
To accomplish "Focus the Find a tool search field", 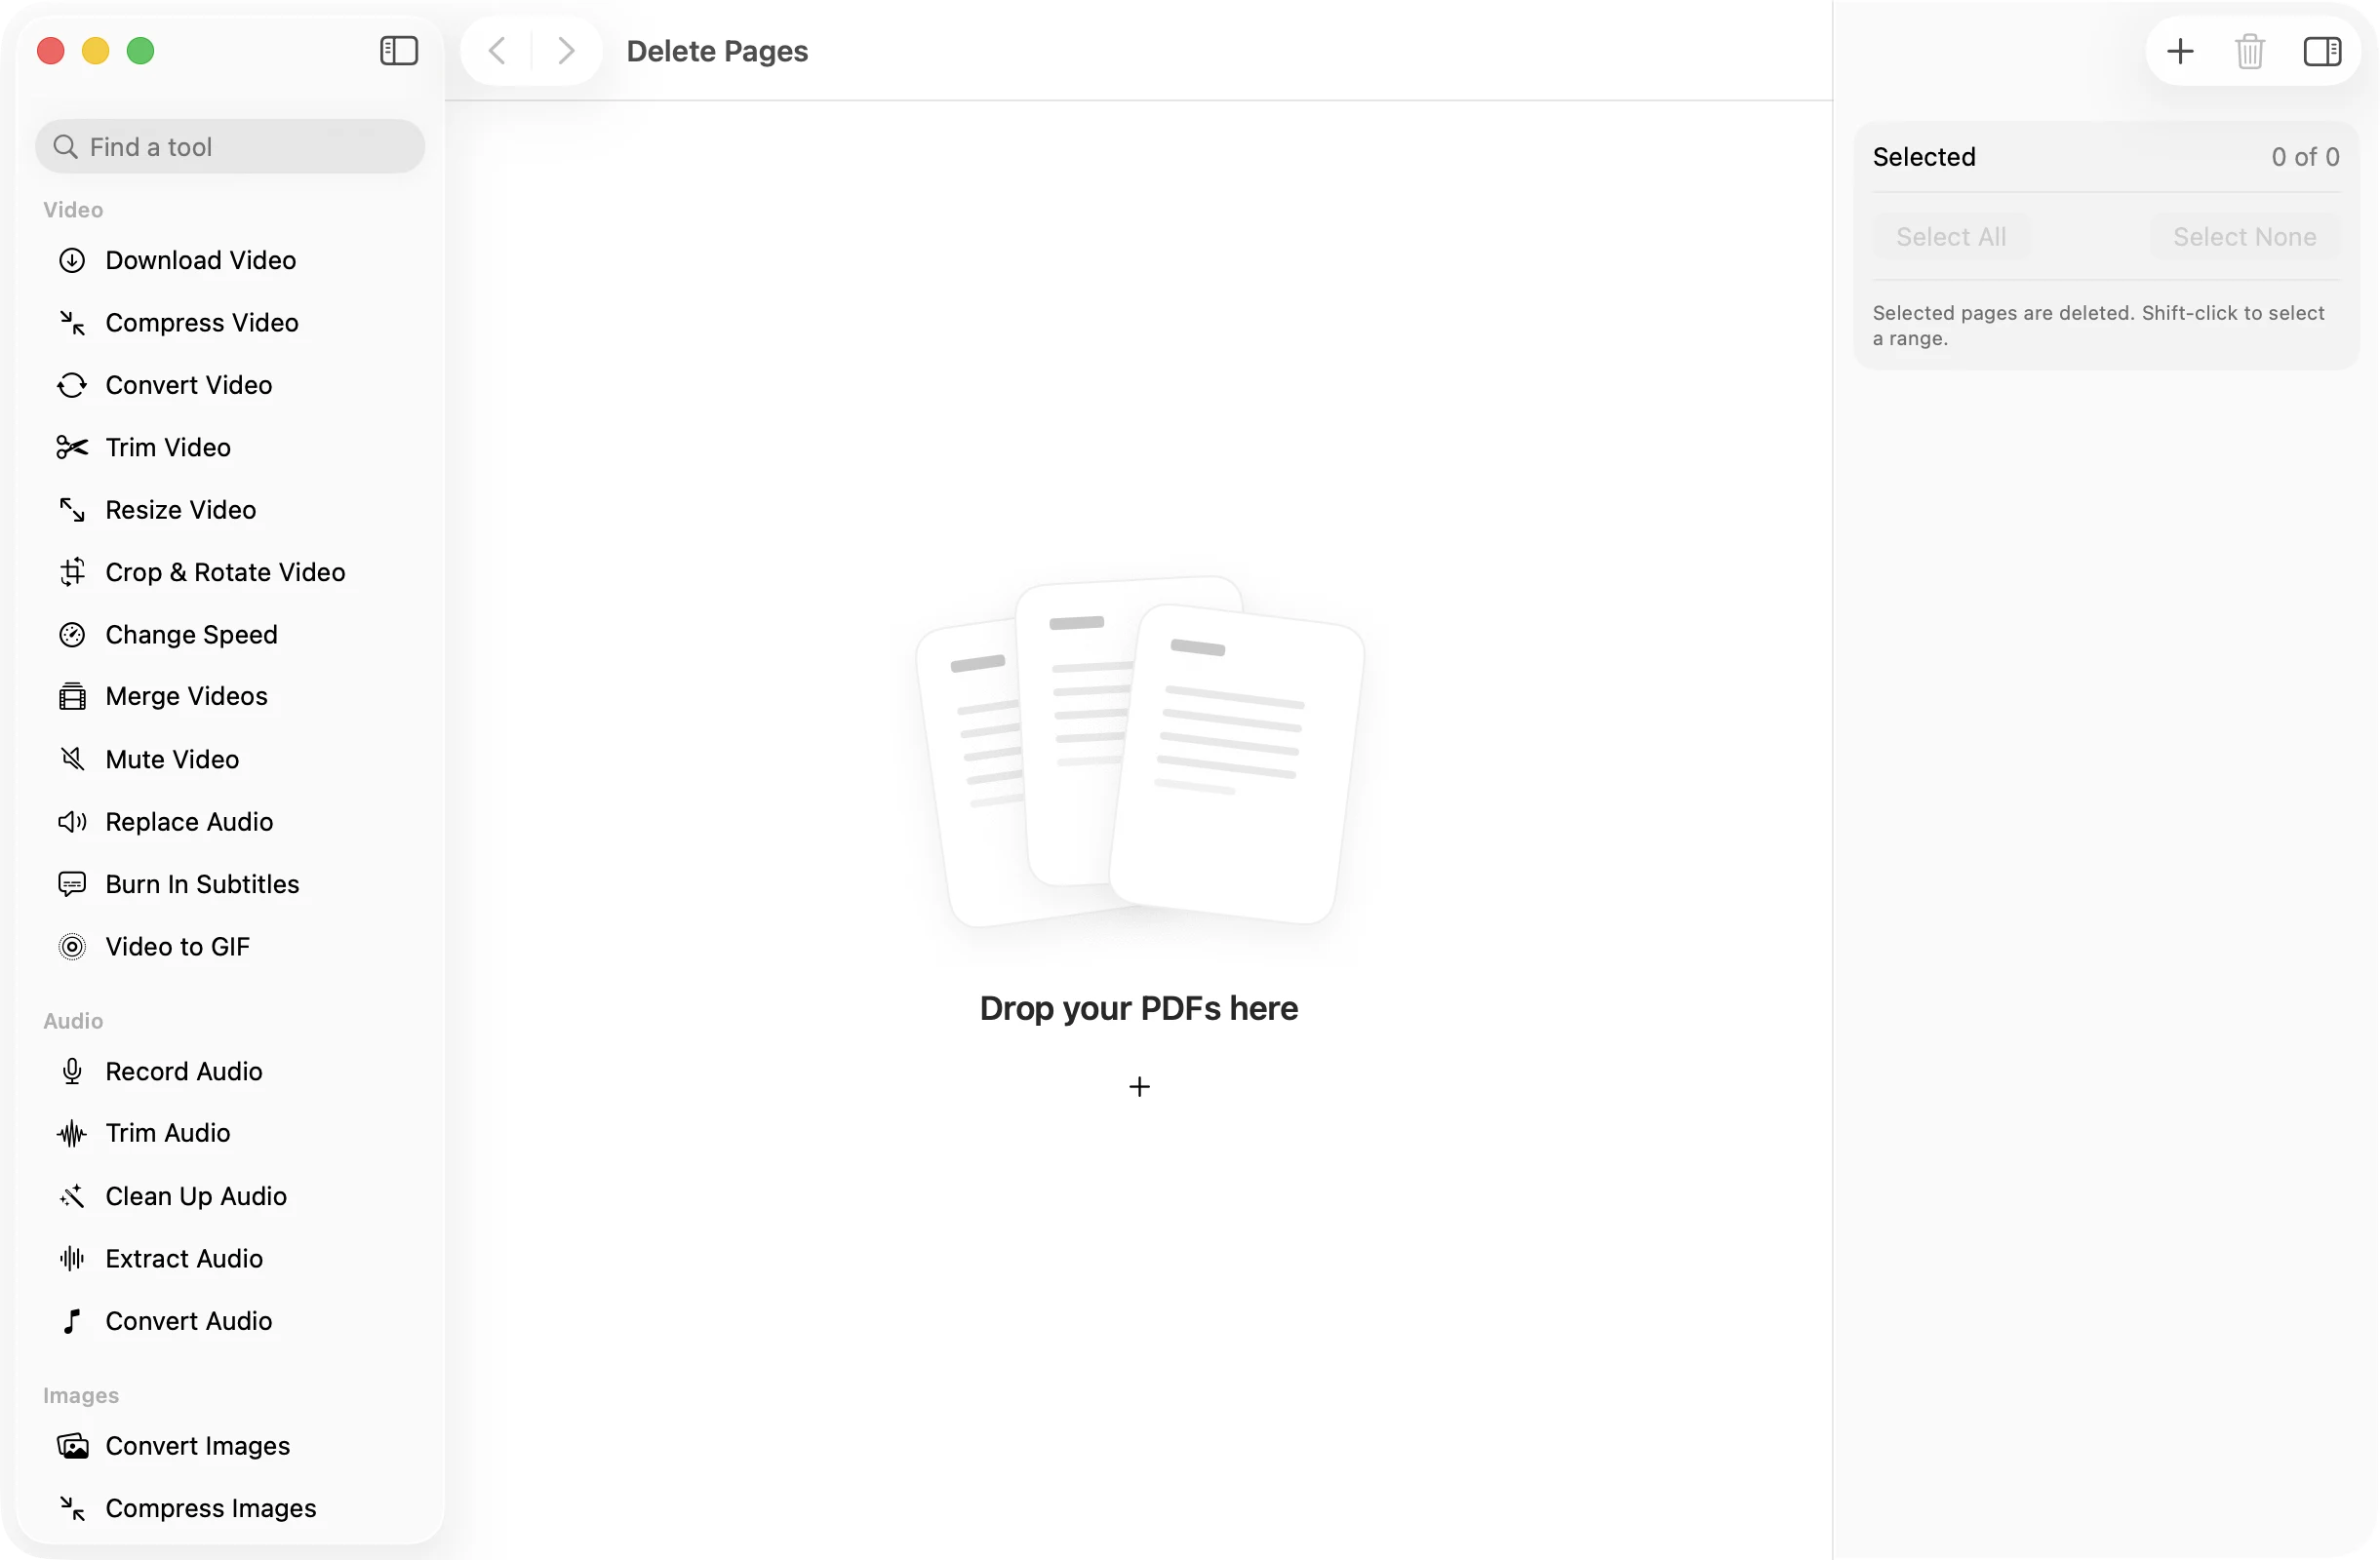I will [230, 147].
